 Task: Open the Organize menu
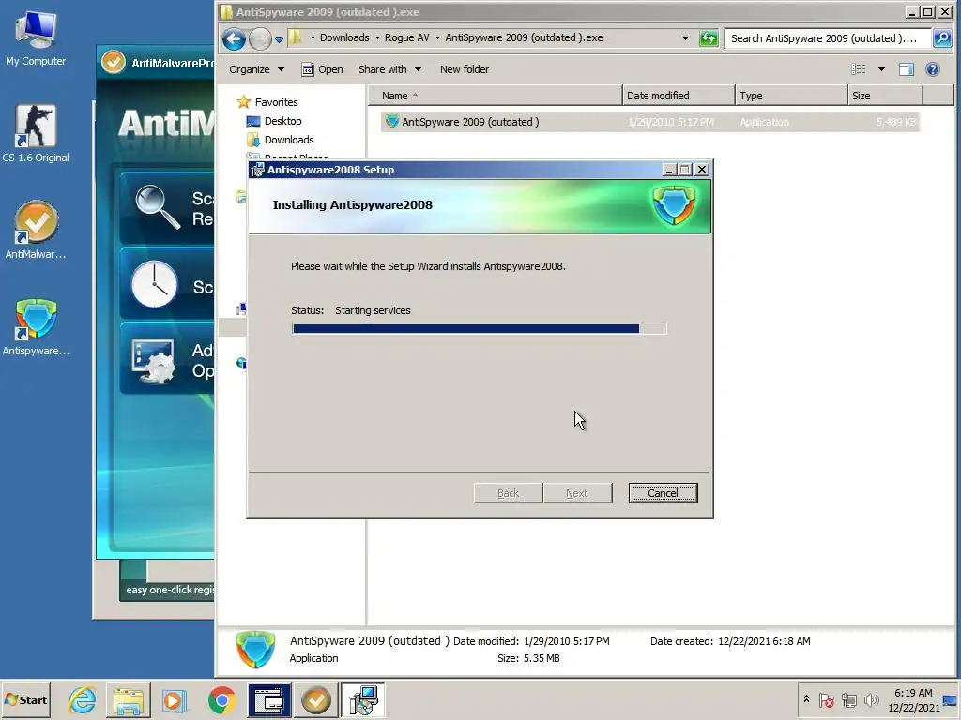tap(256, 69)
